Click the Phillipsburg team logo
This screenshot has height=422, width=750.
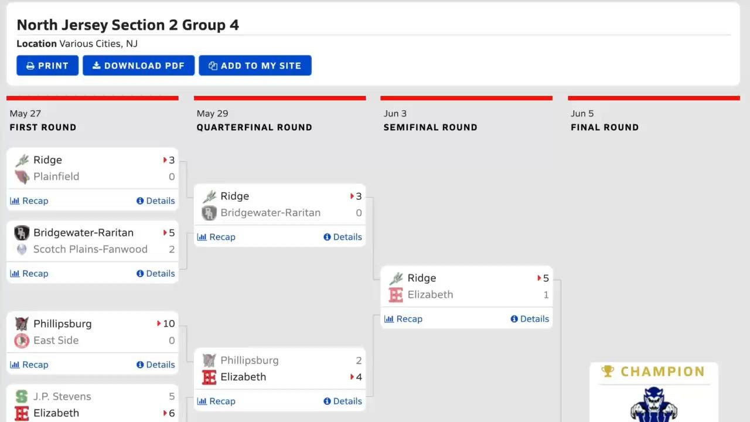coord(22,324)
